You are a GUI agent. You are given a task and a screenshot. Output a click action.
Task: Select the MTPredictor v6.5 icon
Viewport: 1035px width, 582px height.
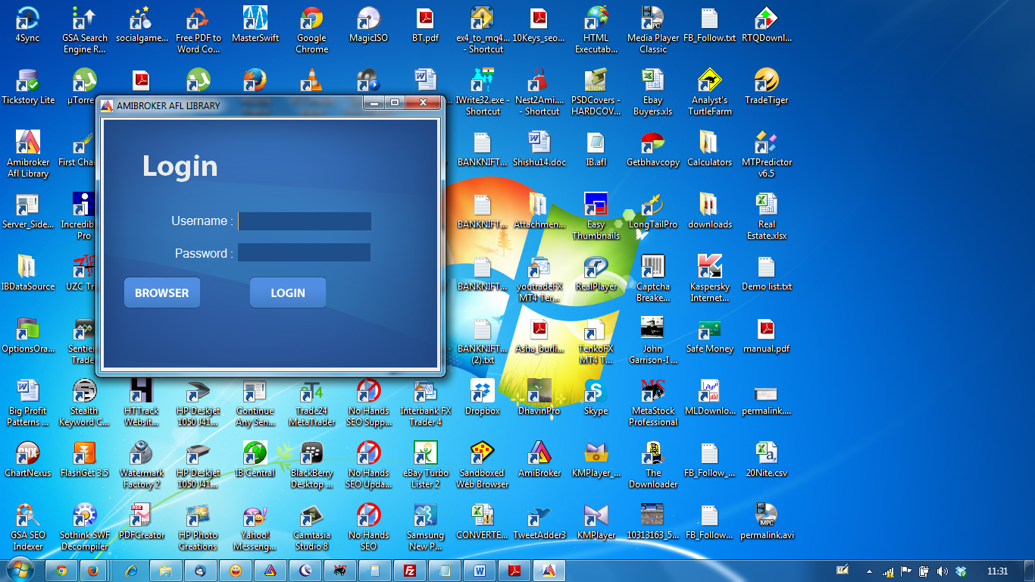[767, 155]
